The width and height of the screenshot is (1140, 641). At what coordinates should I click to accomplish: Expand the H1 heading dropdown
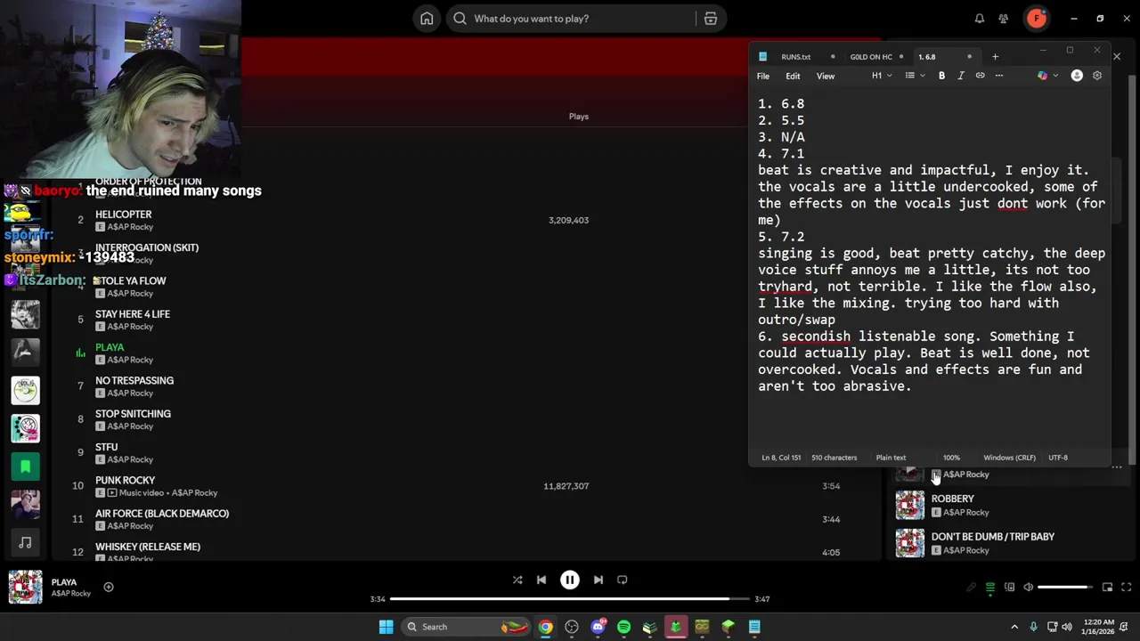pyautogui.click(x=882, y=76)
